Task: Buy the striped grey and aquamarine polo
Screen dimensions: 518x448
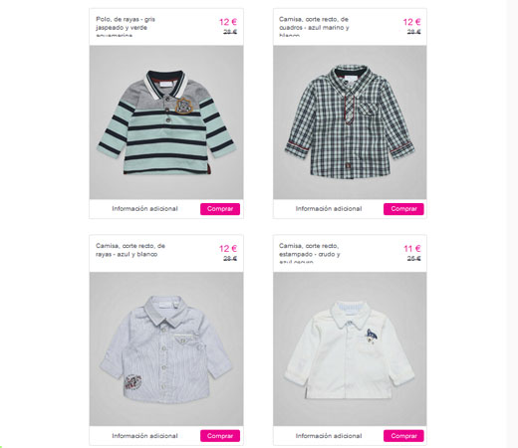Action: tap(220, 209)
